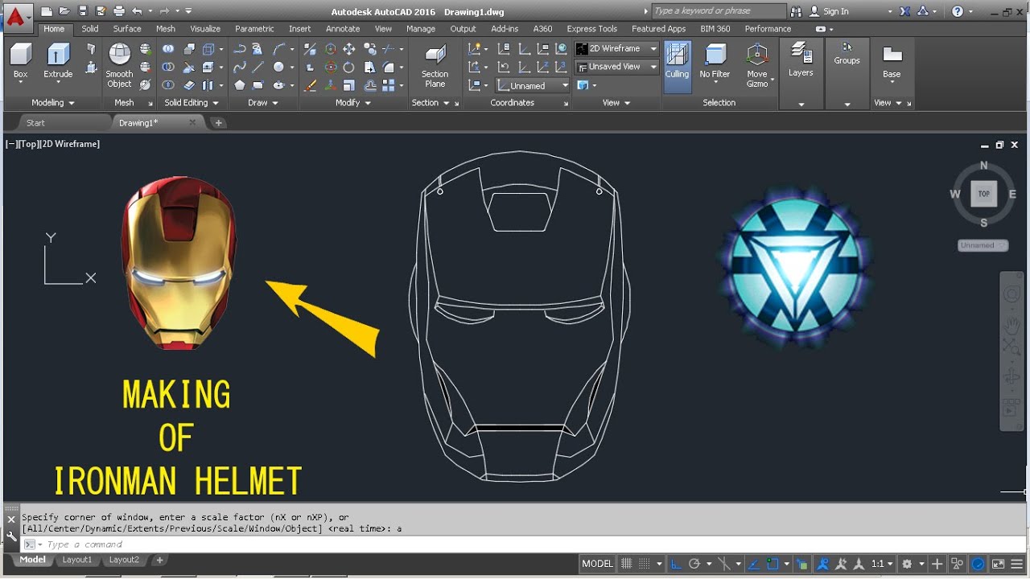Image resolution: width=1030 pixels, height=579 pixels.
Task: Open the Express Tools ribbon tab
Action: [x=591, y=29]
